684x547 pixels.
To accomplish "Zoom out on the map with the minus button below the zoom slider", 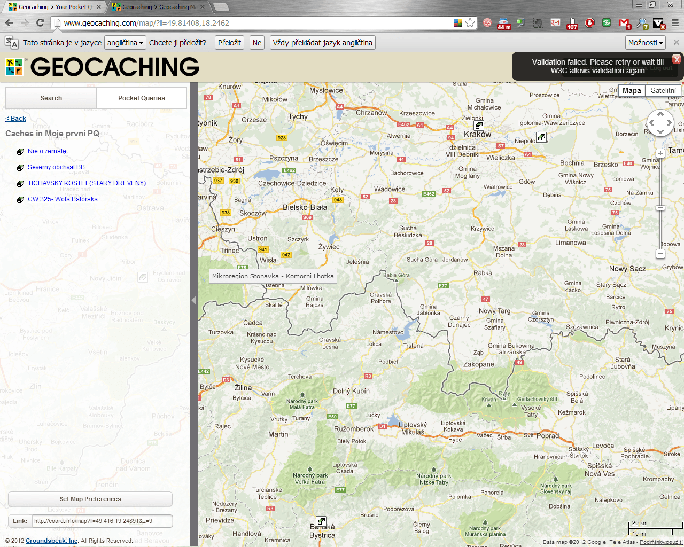I will point(660,254).
